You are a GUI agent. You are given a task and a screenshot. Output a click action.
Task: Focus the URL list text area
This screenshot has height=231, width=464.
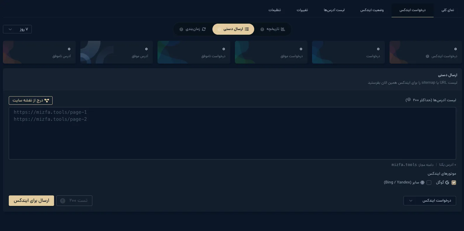click(x=232, y=133)
